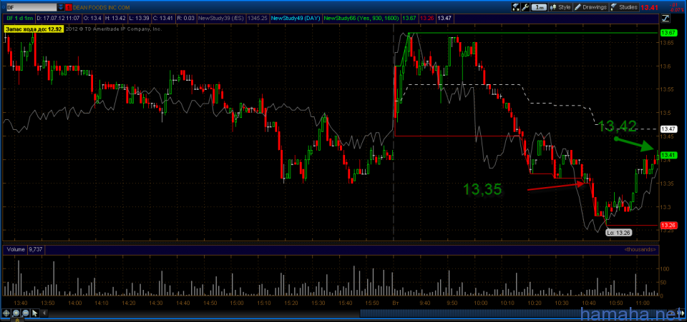The height and width of the screenshot is (322, 687).
Task: Click the zoom in magnifier icon
Action: coord(16,313)
